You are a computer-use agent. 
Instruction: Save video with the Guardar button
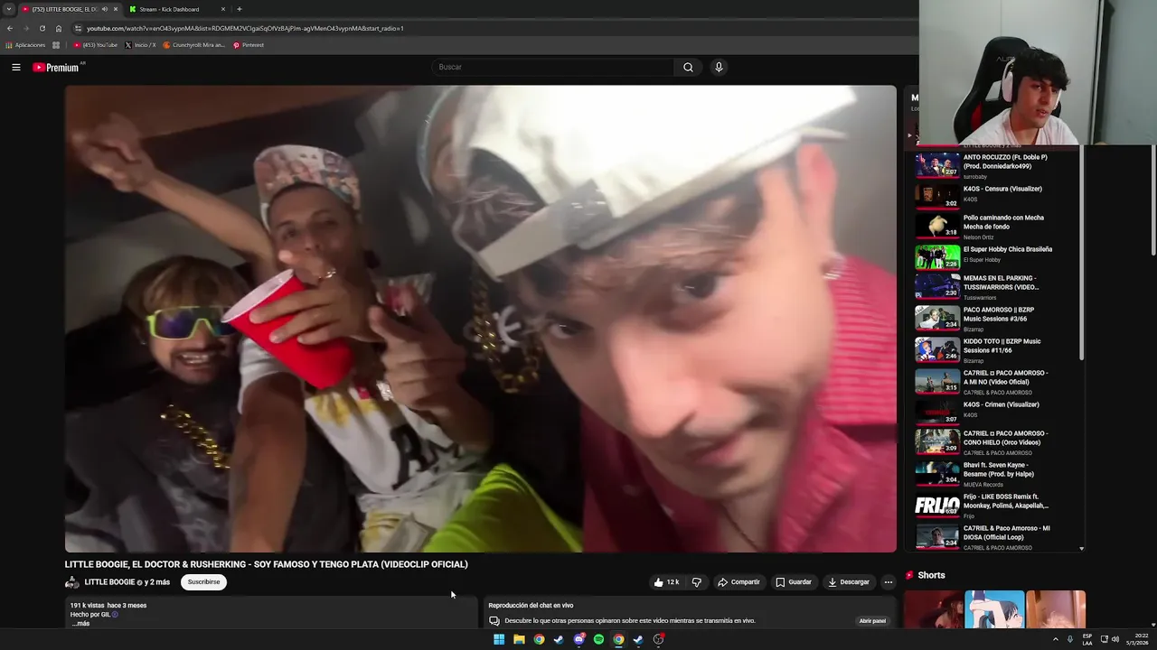pyautogui.click(x=794, y=582)
